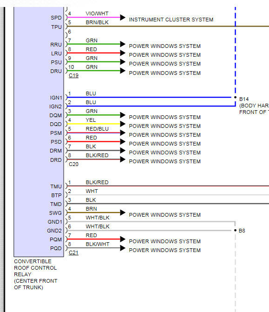Click the SPD pin label

click(56, 18)
